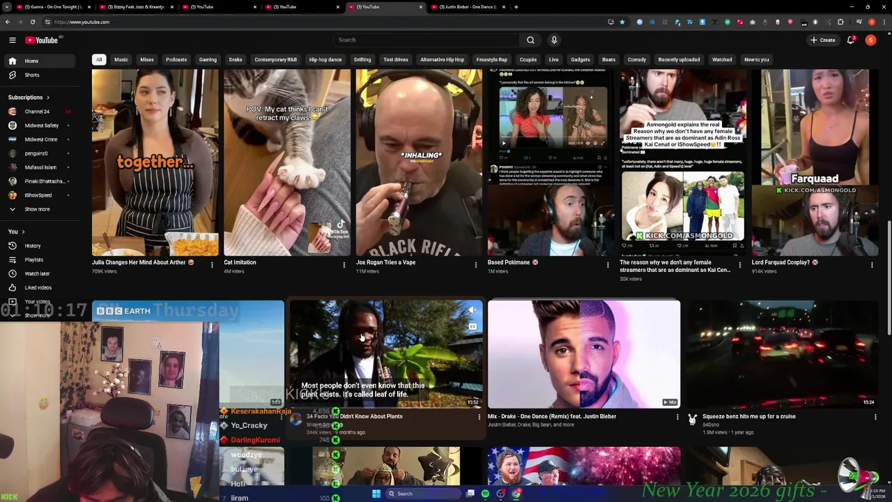892x502 pixels.
Task: Play Squeeze benz cruise video thumbnail
Action: tap(782, 354)
